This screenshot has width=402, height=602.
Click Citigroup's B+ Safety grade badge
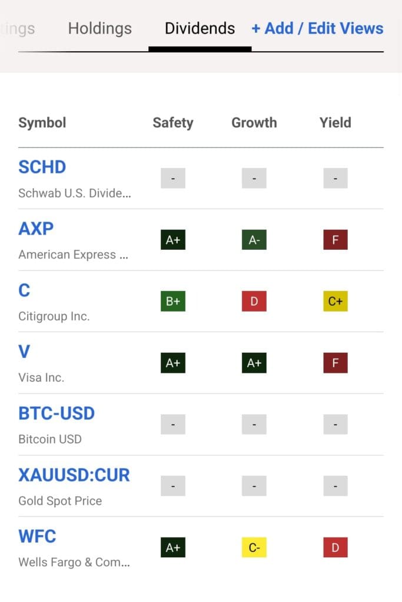point(173,302)
